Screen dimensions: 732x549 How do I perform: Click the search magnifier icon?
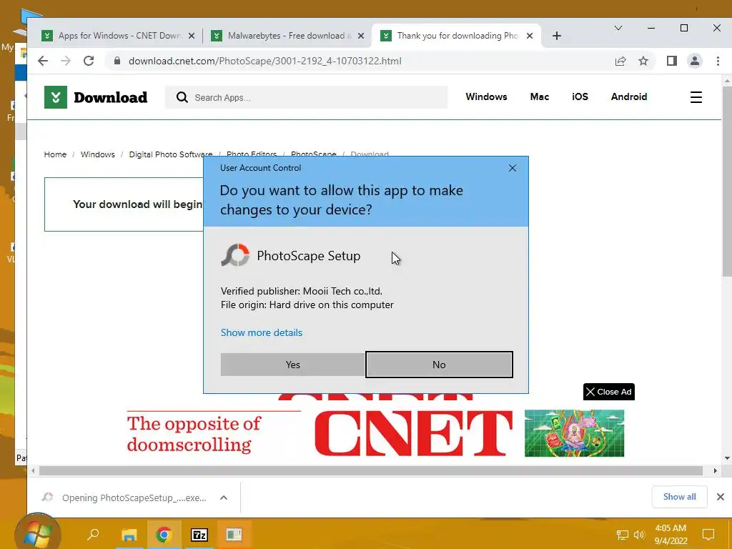182,97
